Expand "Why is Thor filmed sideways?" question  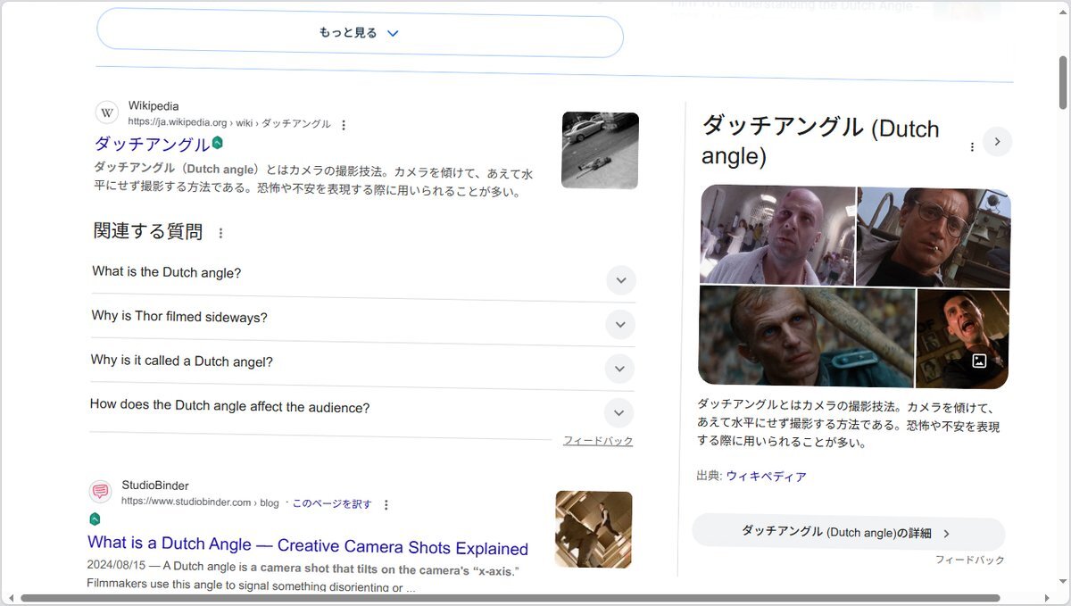[x=620, y=324]
